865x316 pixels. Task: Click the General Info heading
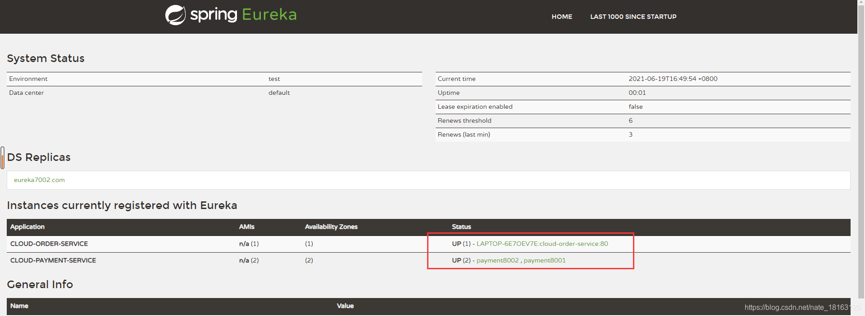click(x=40, y=285)
